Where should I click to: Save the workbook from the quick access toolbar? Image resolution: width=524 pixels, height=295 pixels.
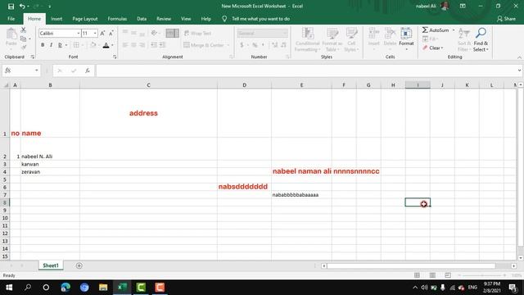click(11, 7)
